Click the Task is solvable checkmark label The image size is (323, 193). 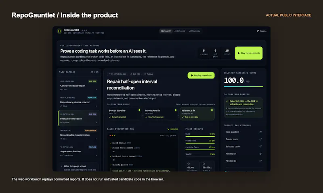click(190, 117)
